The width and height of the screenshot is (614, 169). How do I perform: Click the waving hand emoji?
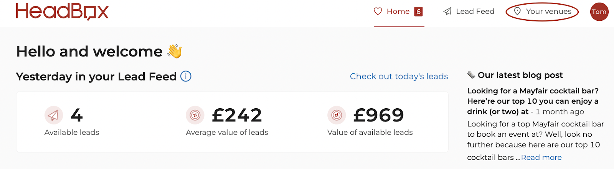pos(175,51)
